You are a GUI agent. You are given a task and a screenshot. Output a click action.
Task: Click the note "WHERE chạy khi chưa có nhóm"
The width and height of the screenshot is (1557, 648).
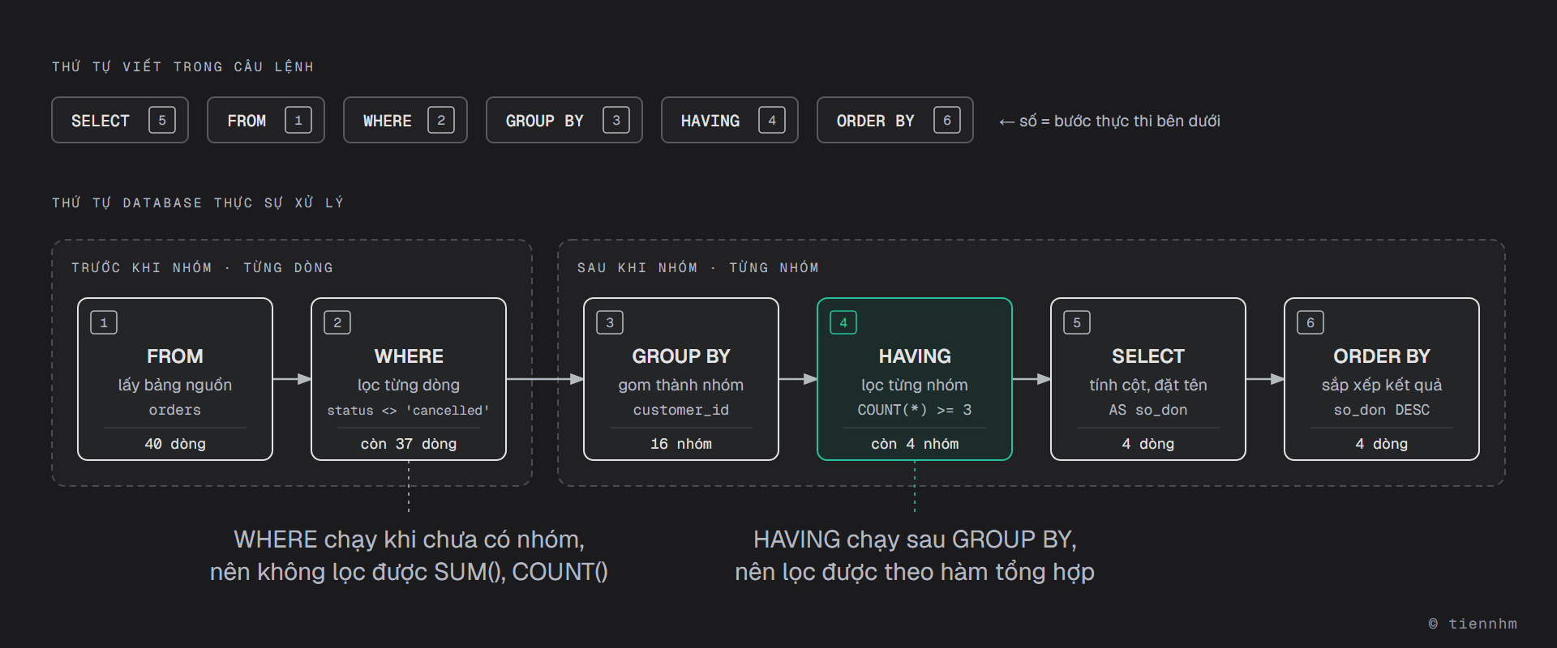pyautogui.click(x=409, y=539)
